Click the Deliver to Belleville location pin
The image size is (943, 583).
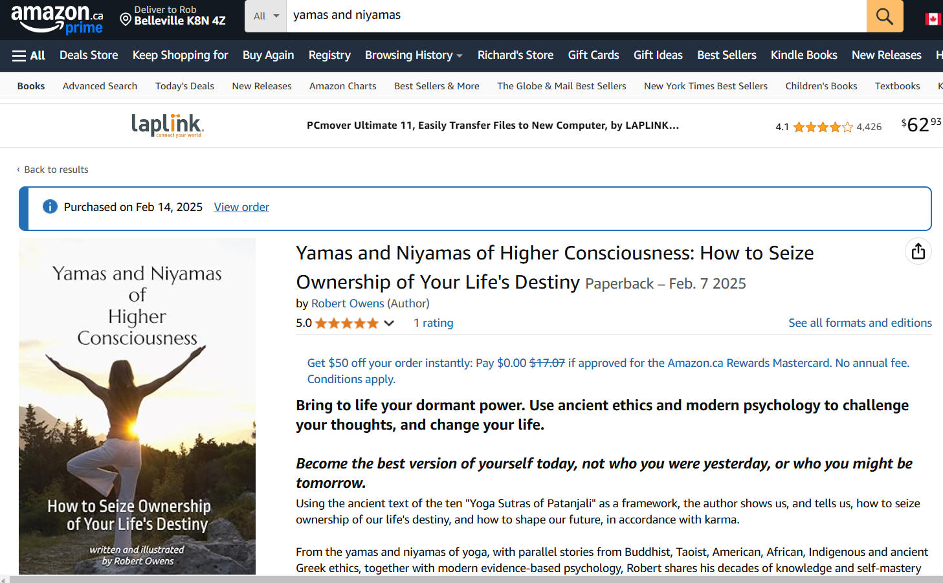point(126,19)
